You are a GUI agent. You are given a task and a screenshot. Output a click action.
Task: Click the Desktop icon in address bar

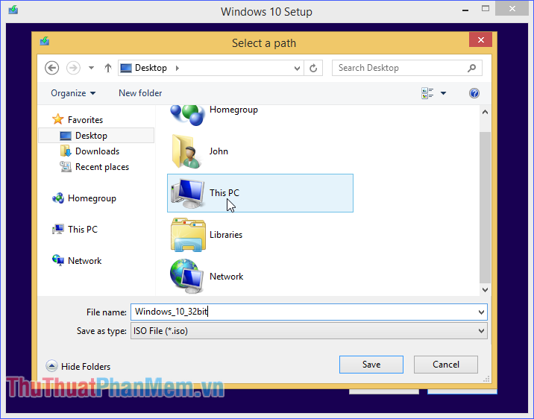pos(126,68)
